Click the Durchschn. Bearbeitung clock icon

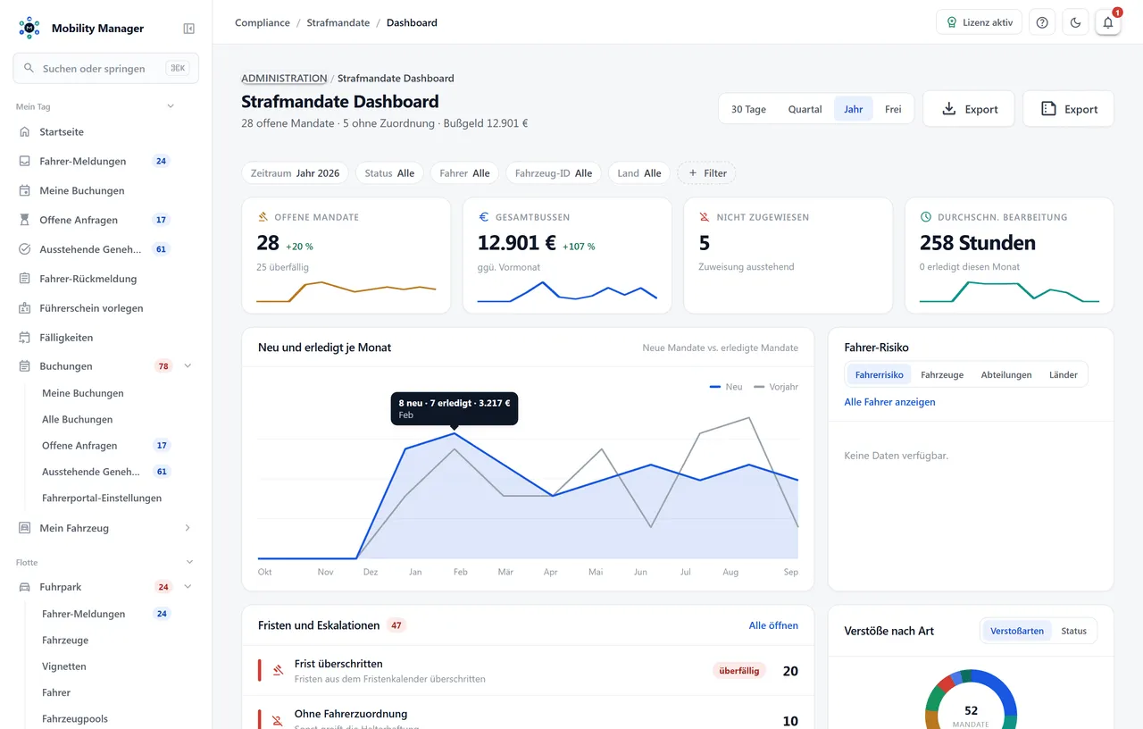click(x=926, y=217)
